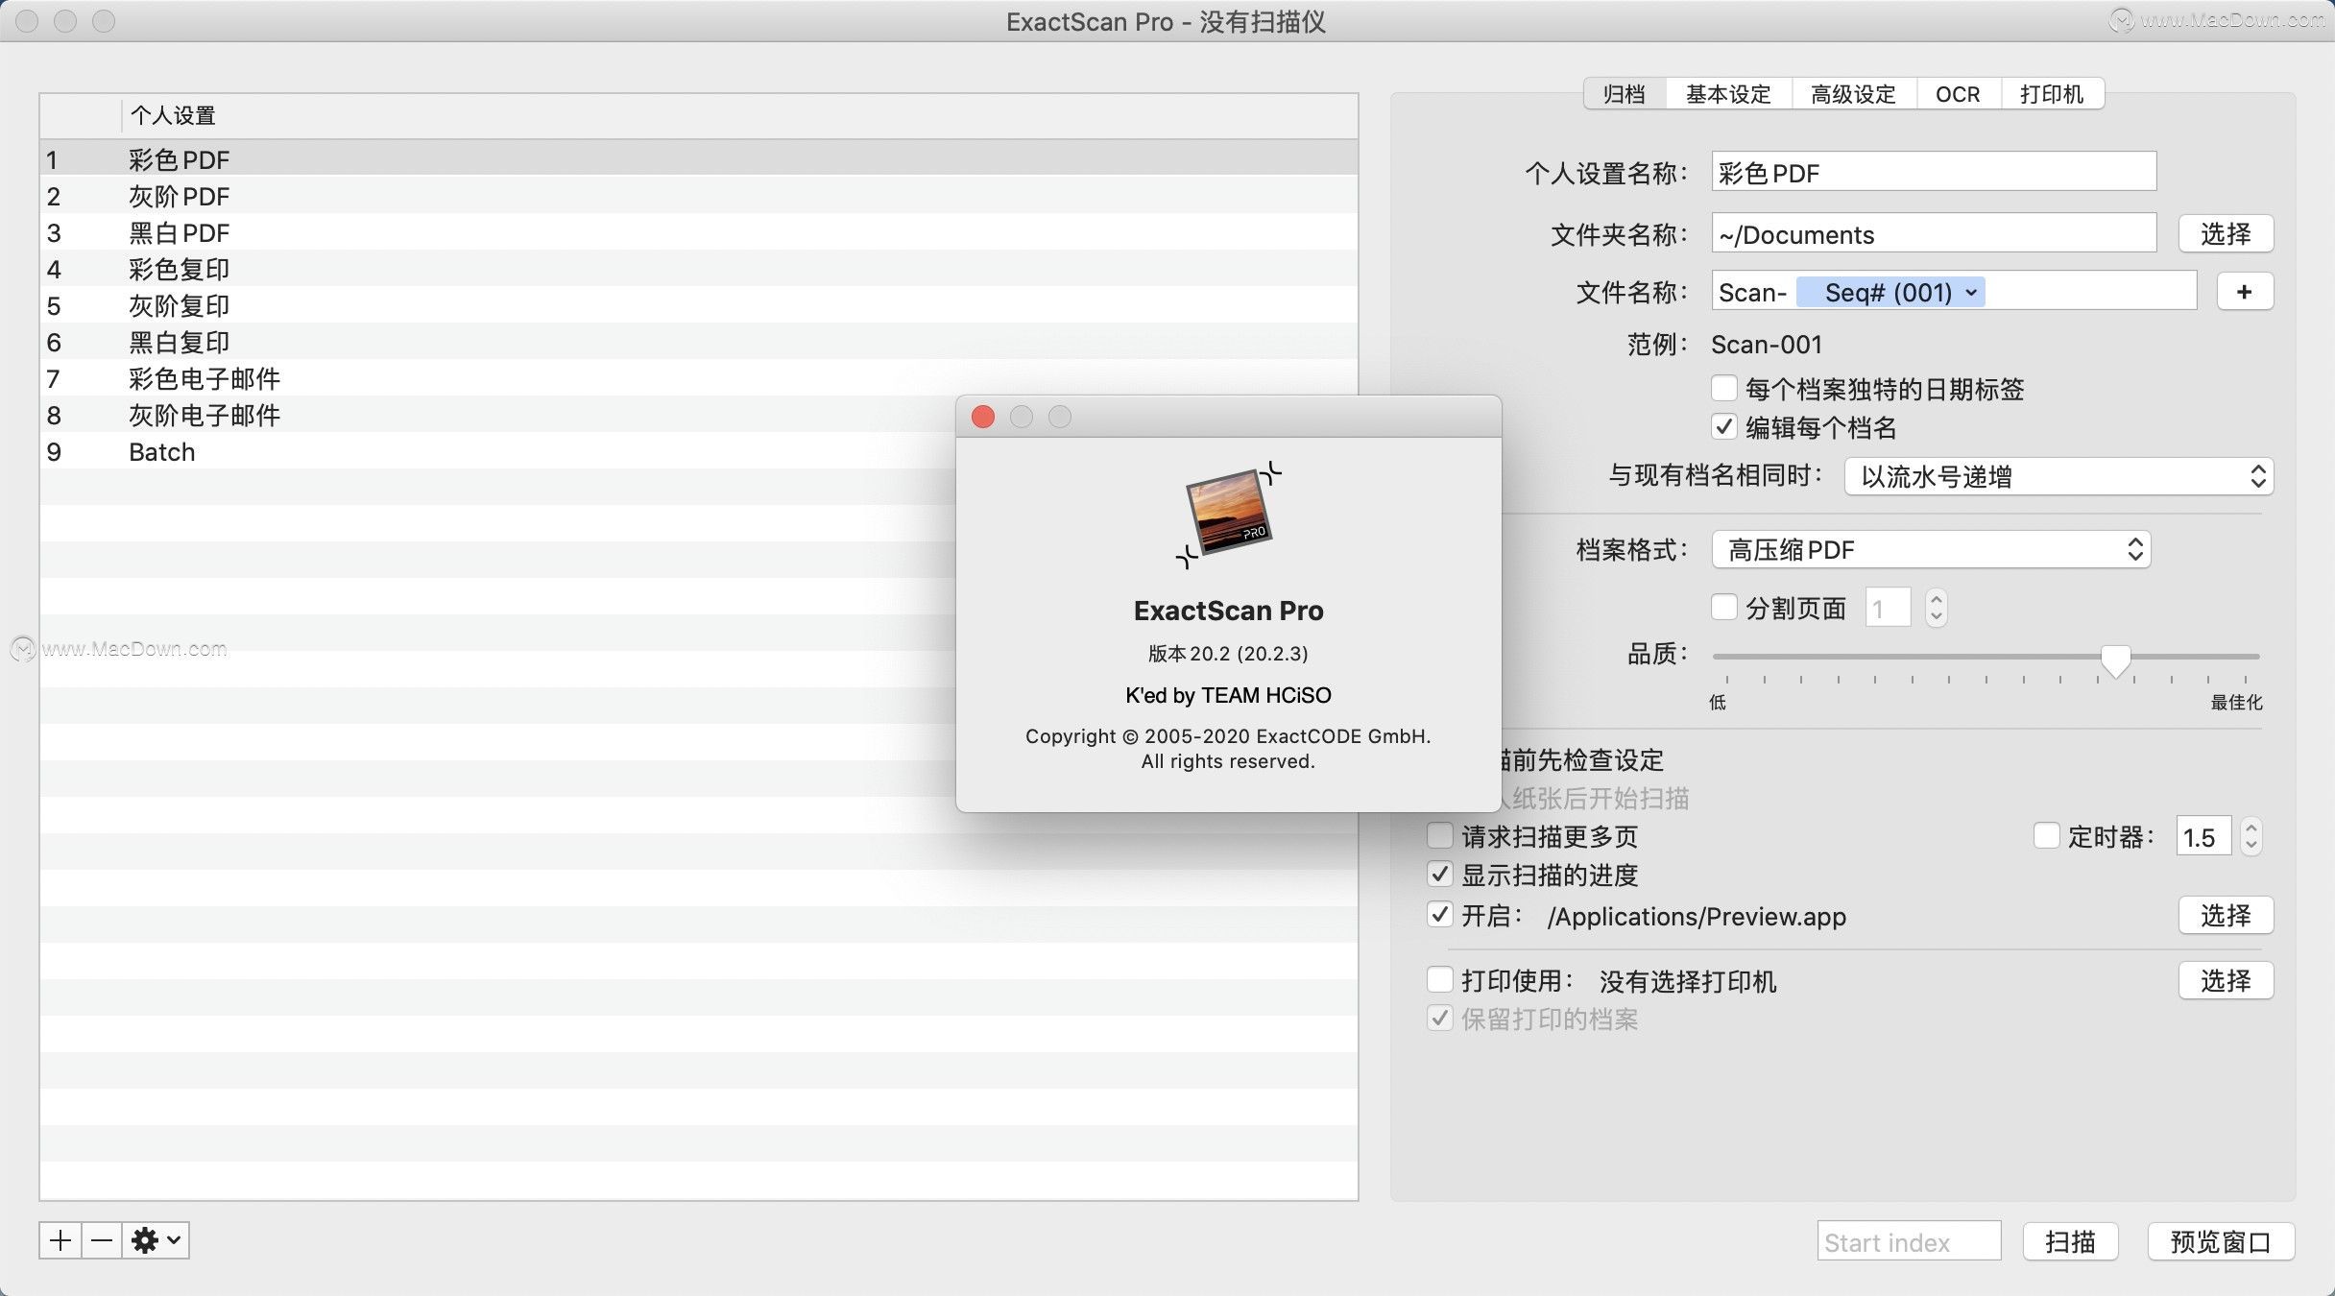
Task: Toggle the 定时器 checkbox
Action: (x=2046, y=835)
